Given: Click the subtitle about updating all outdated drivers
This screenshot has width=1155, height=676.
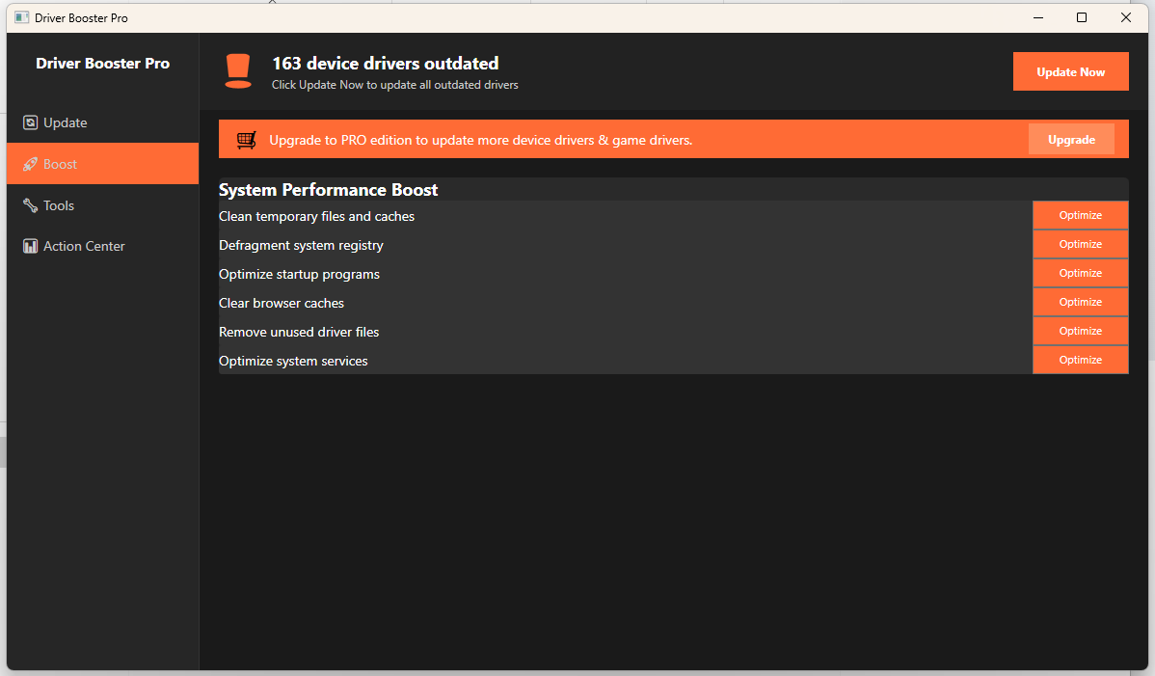Looking at the screenshot, I should point(395,85).
